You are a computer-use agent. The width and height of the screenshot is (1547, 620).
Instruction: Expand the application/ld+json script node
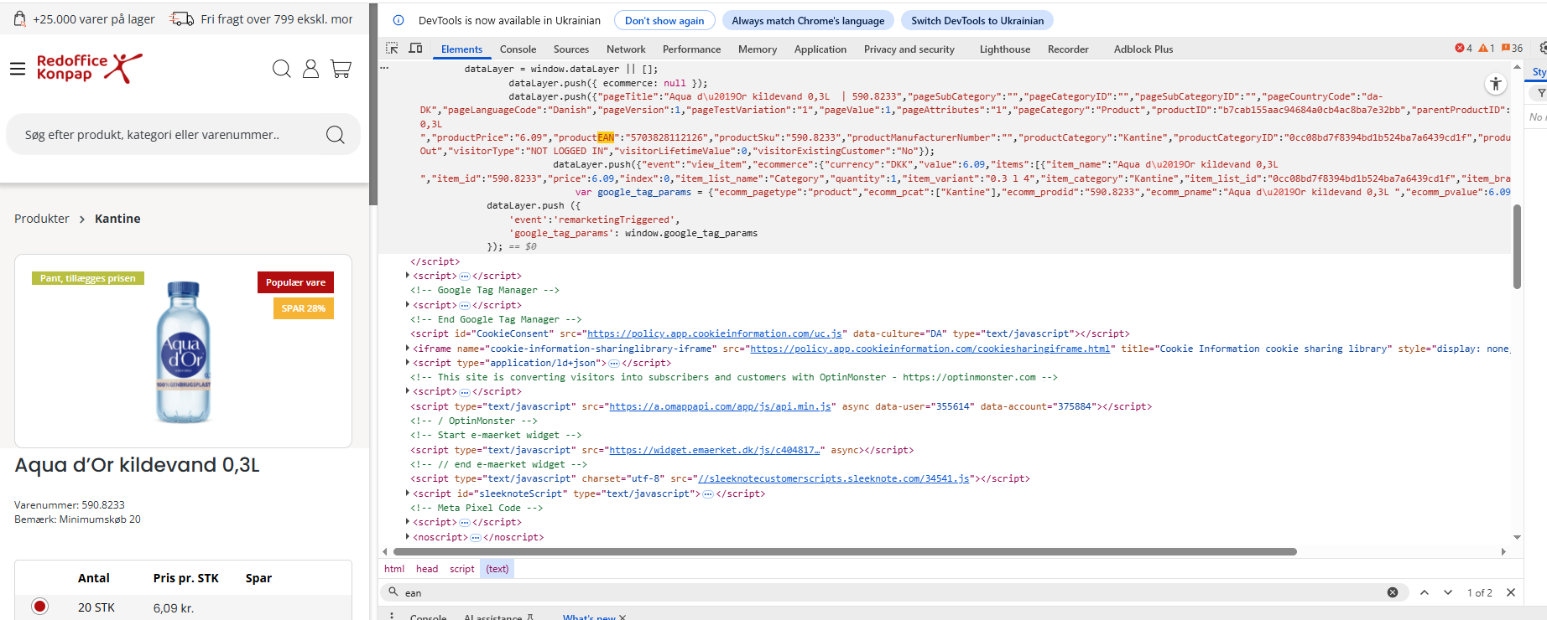click(x=408, y=363)
